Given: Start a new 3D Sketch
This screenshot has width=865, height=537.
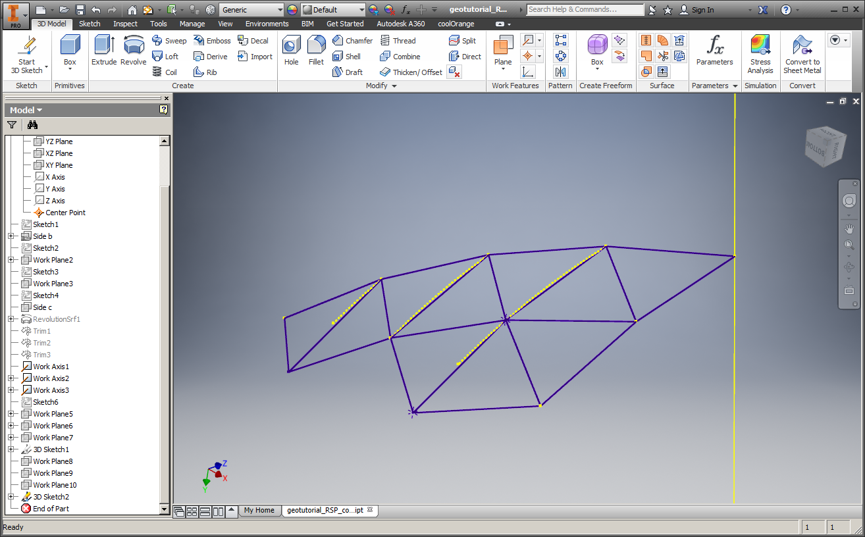Looking at the screenshot, I should (26, 55).
